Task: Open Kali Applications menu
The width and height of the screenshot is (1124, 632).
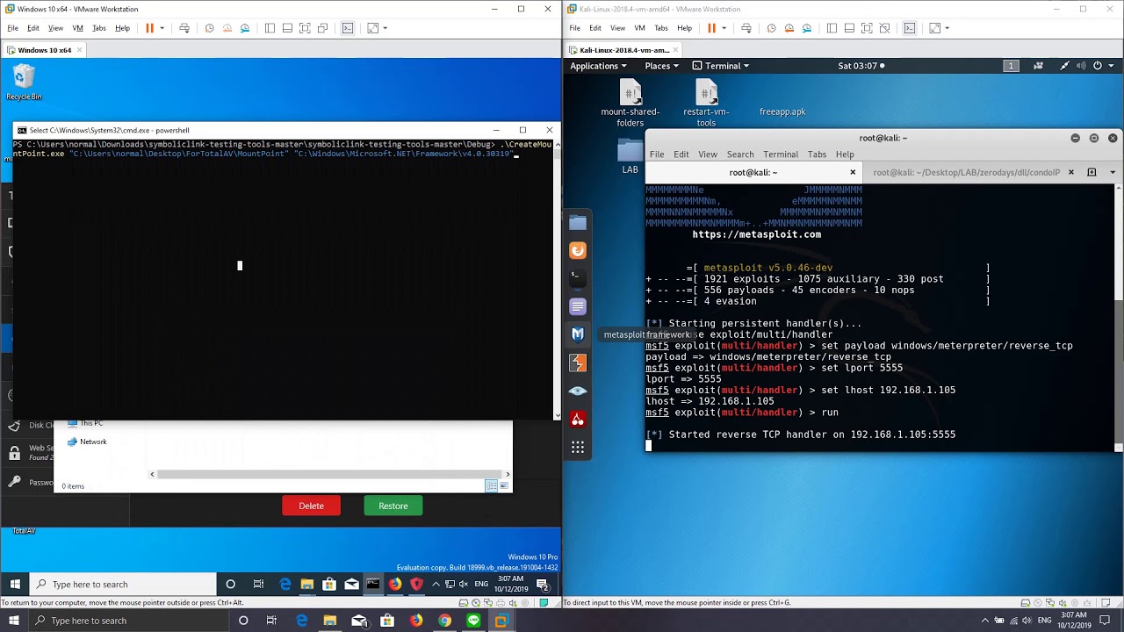Action: tap(598, 66)
